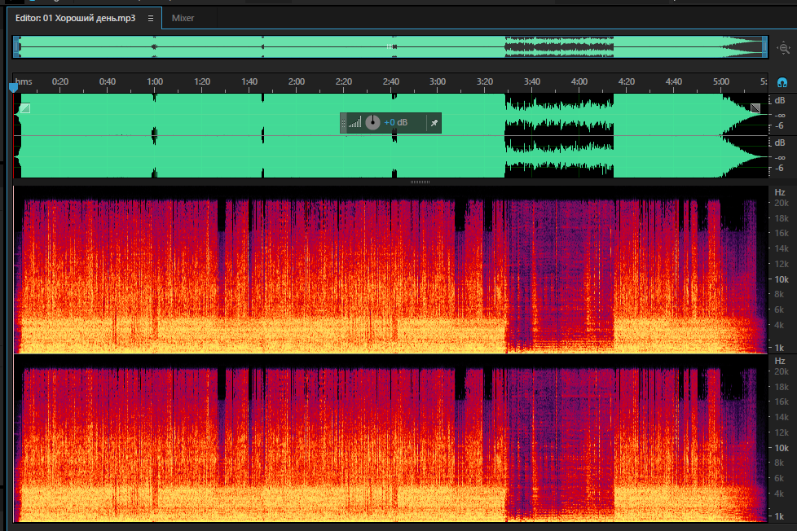This screenshot has height=531, width=797.
Task: Click the zoom out full magnifier icon
Action: (x=784, y=48)
